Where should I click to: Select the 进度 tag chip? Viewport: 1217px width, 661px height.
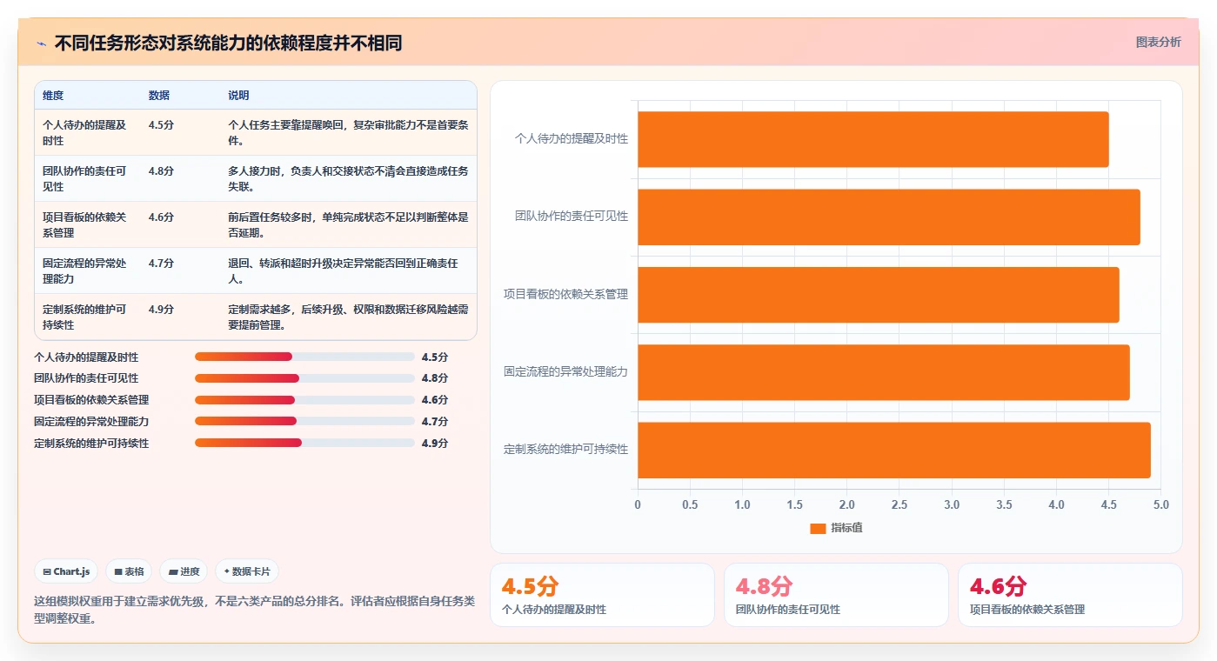click(x=184, y=571)
